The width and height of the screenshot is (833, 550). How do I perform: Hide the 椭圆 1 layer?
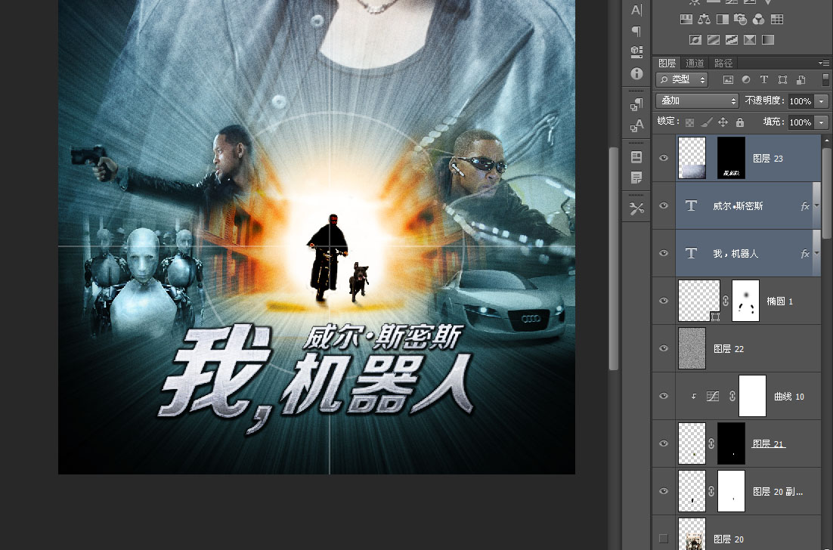664,301
